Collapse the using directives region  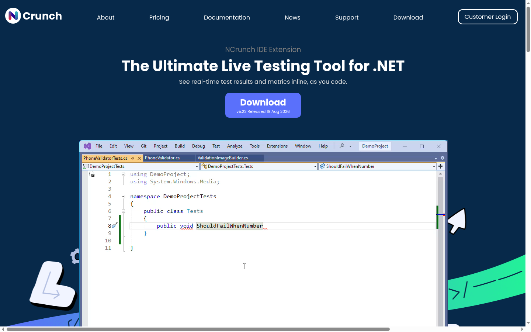[123, 174]
